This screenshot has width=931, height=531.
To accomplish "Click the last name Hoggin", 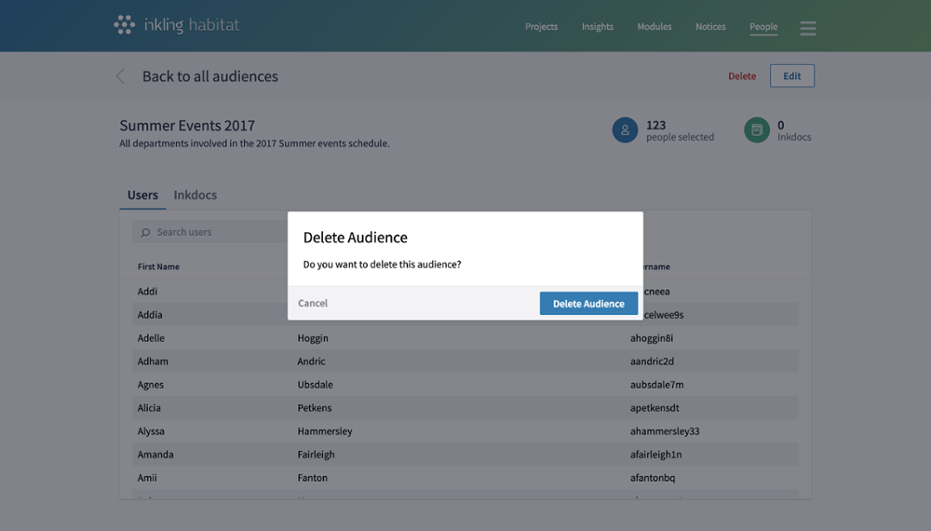I will (313, 338).
